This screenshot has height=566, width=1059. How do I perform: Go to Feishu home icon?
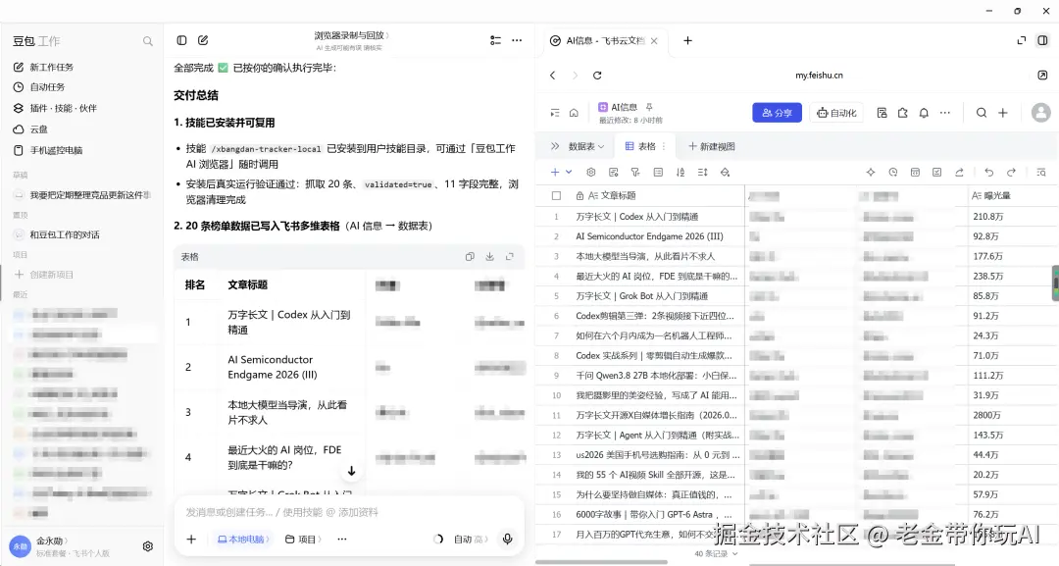point(574,113)
